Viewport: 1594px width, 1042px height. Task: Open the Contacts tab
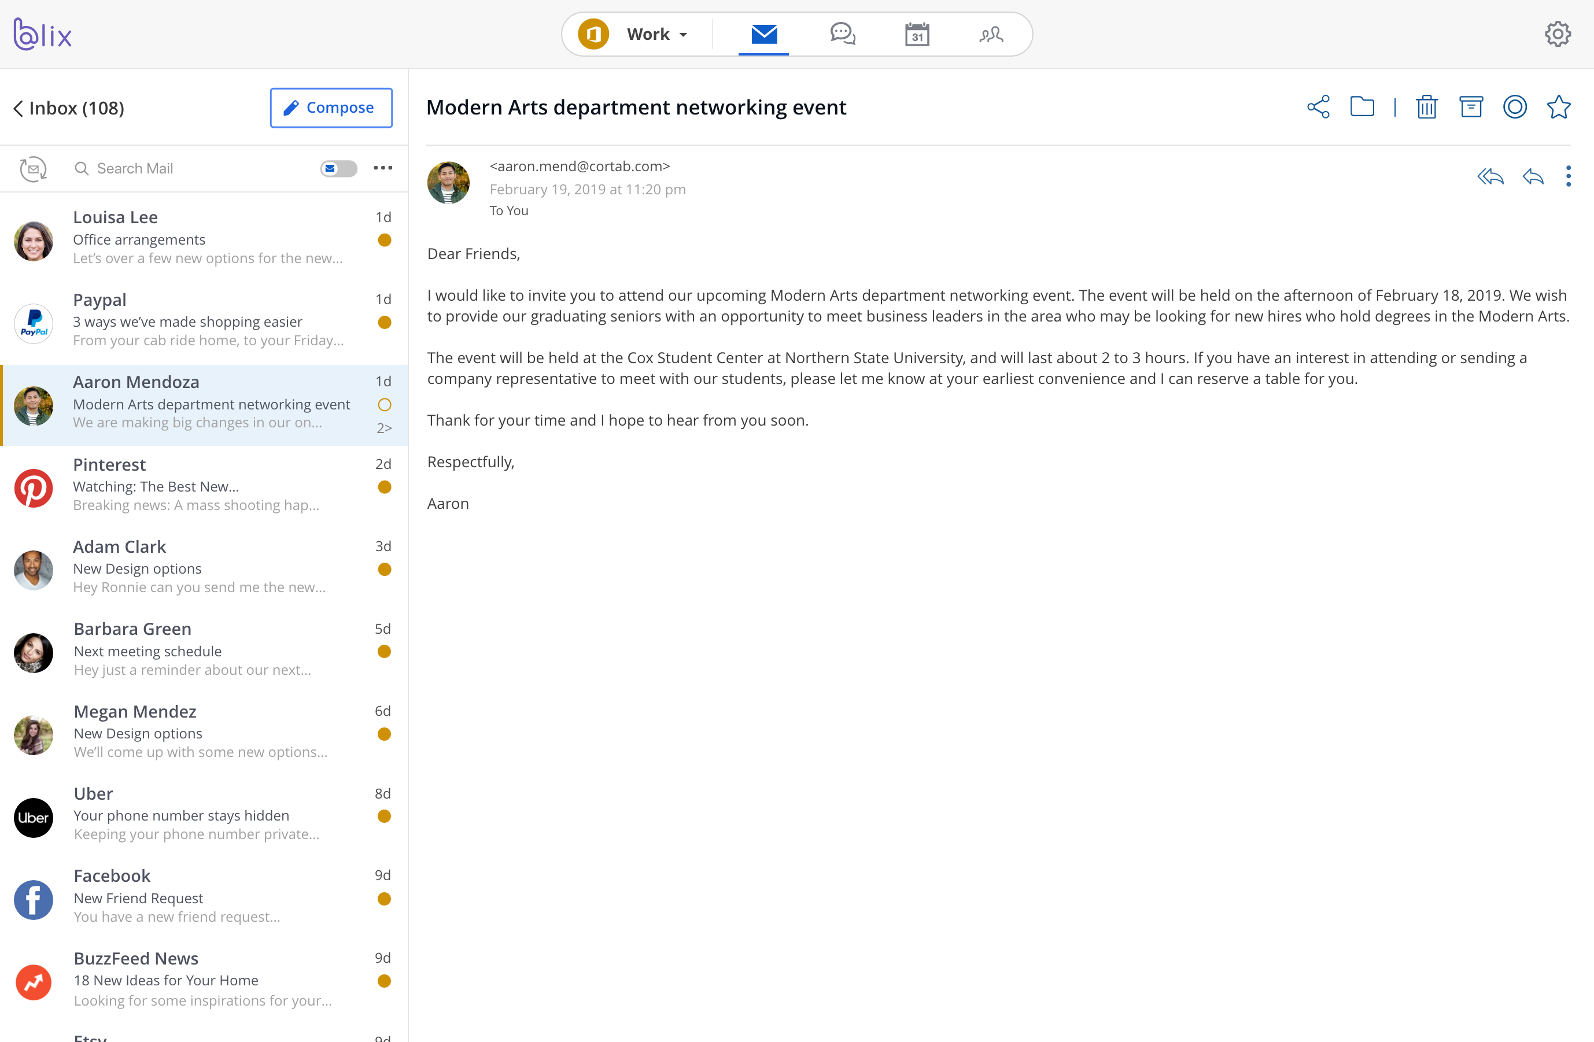click(991, 34)
